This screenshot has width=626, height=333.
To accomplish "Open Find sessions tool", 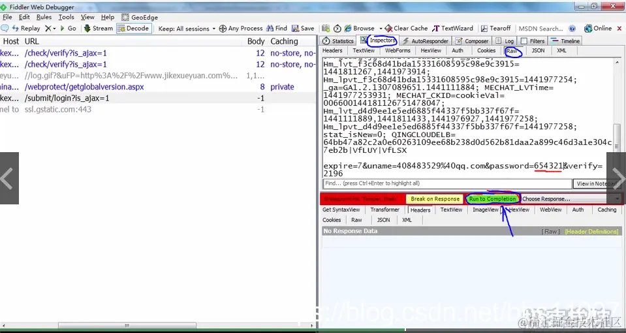I will coord(277,28).
